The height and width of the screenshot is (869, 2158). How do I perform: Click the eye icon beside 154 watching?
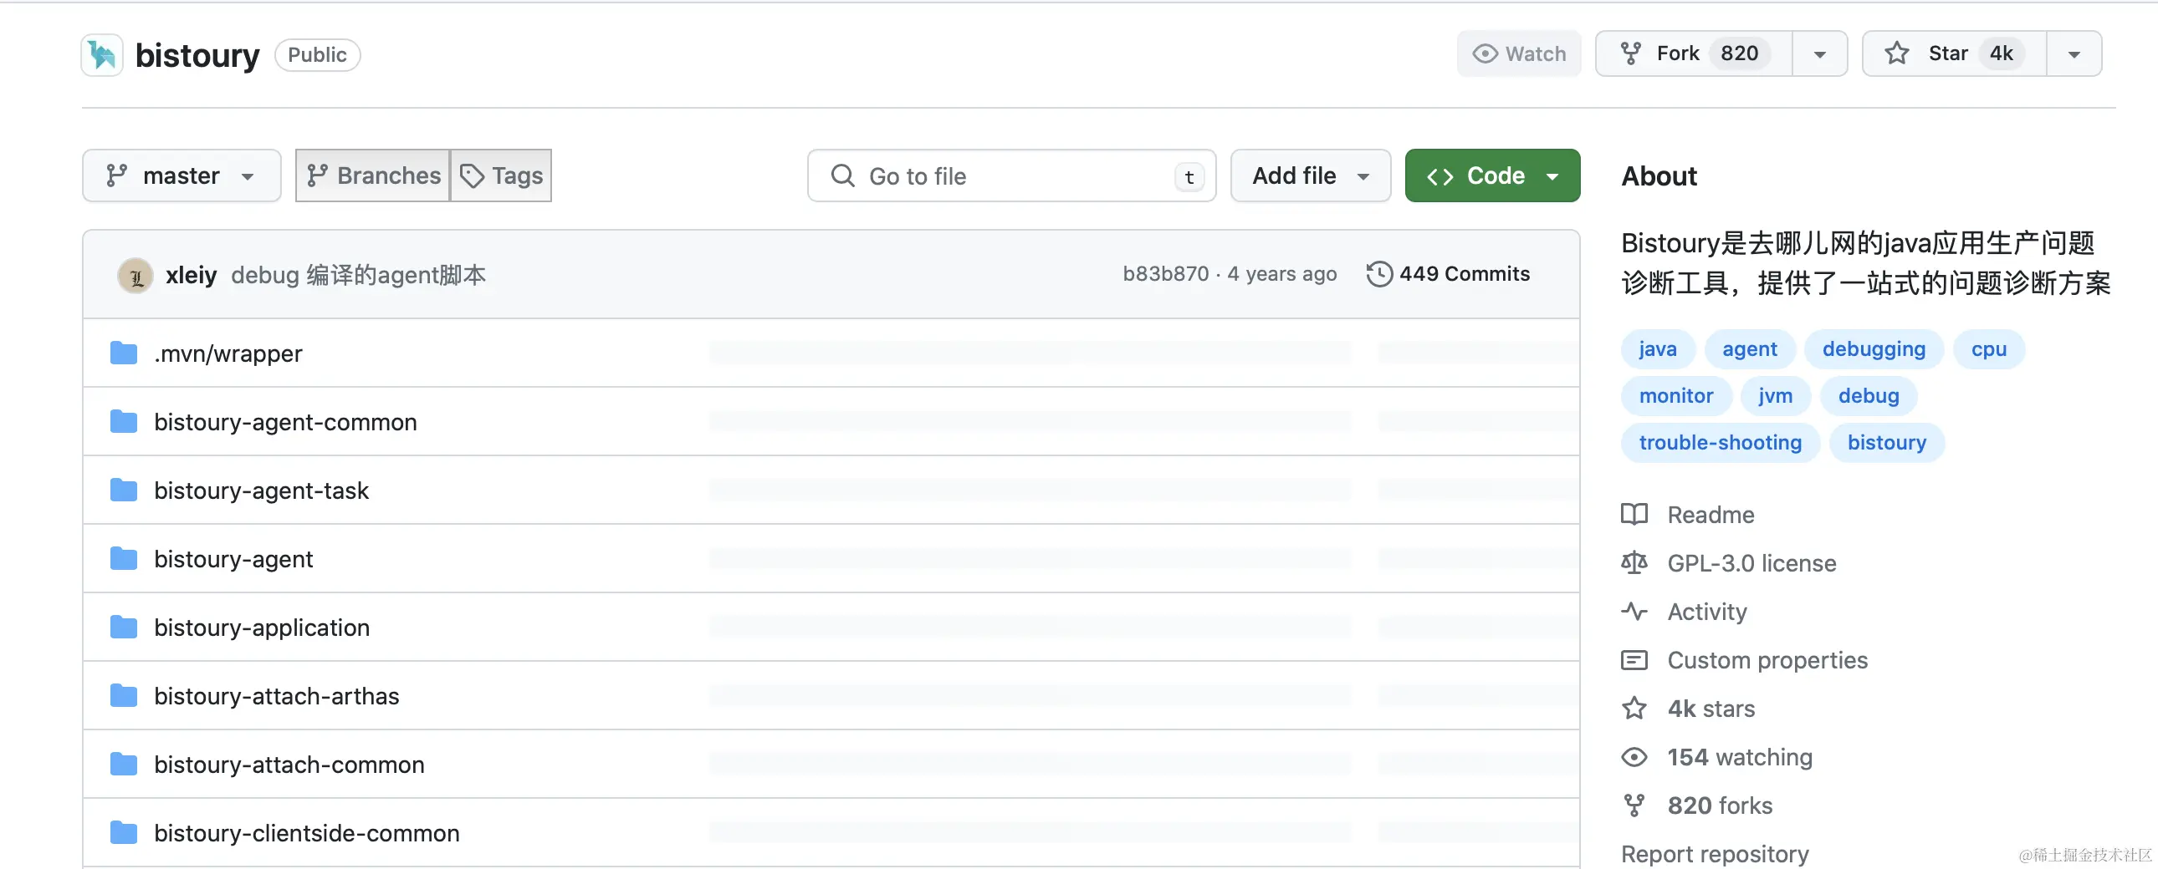(x=1634, y=758)
